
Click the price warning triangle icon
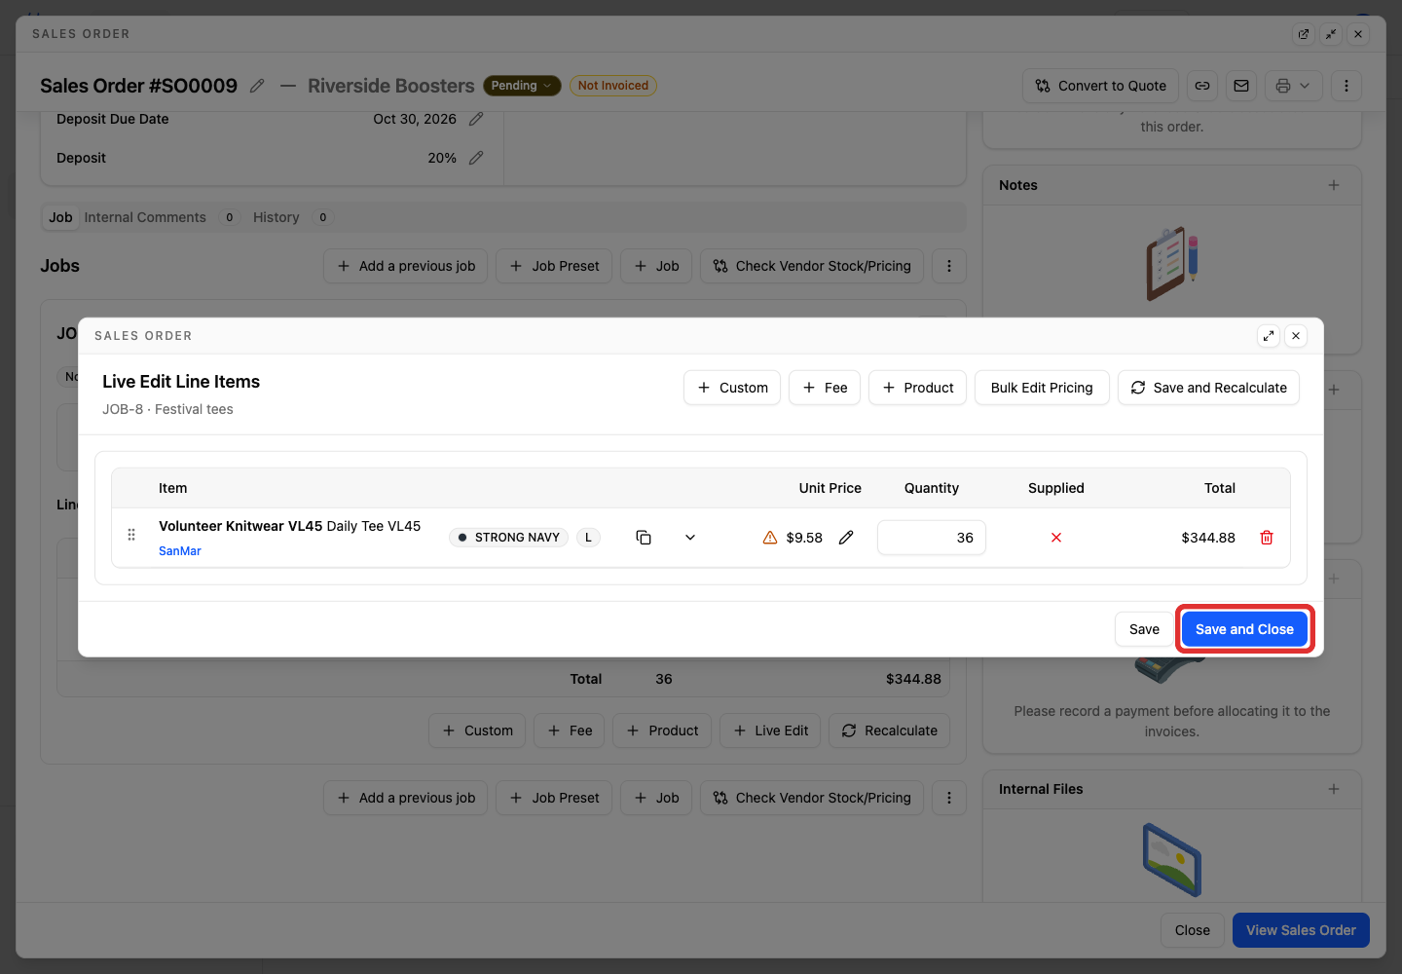point(770,538)
